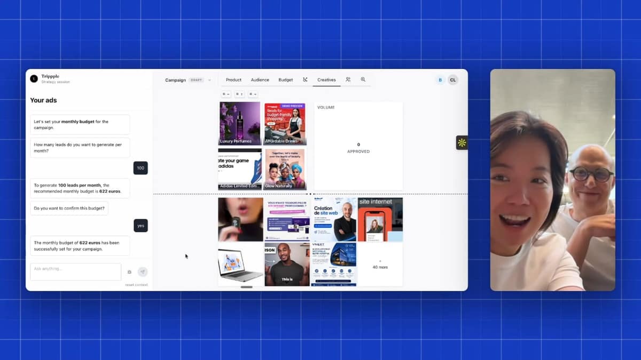Open the network graph tab icon
641x360 pixels.
coord(305,79)
